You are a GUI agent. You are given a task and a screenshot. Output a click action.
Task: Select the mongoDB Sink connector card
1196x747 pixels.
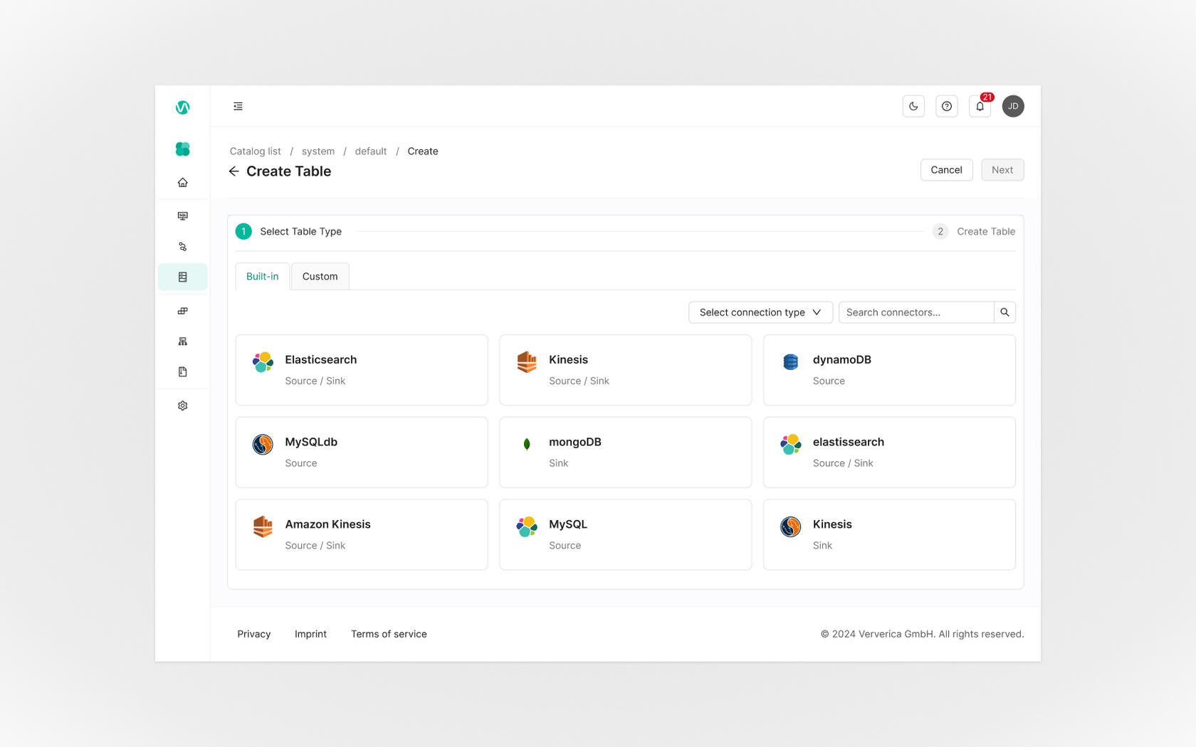[x=624, y=452]
